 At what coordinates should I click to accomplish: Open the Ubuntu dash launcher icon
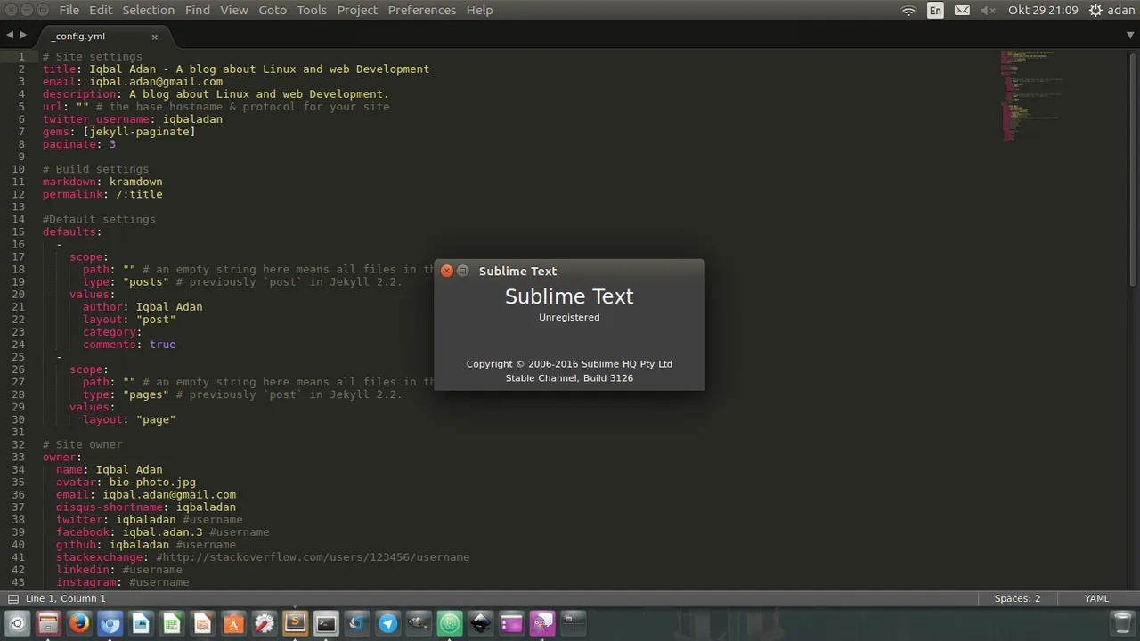coord(17,623)
